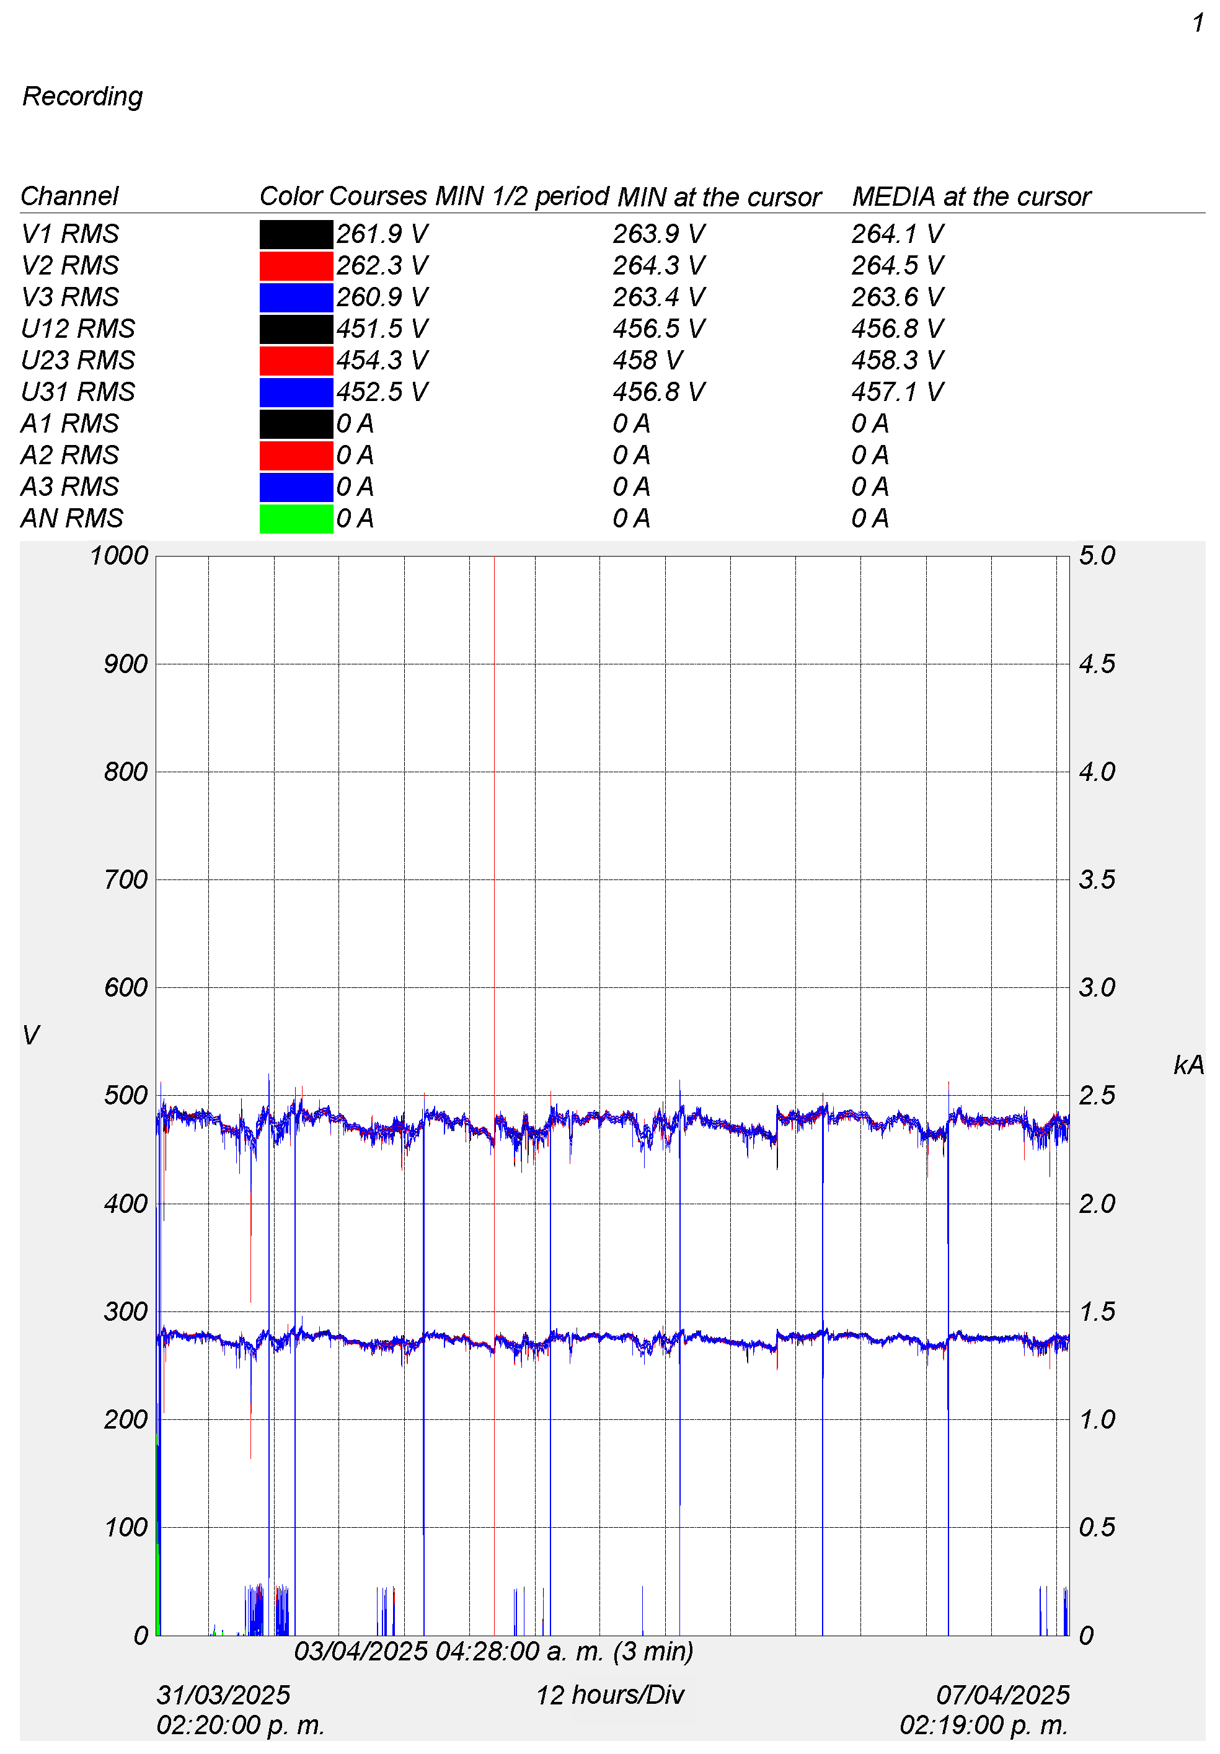Select the U12 RMS channel label
The image size is (1220, 1754).
77,328
